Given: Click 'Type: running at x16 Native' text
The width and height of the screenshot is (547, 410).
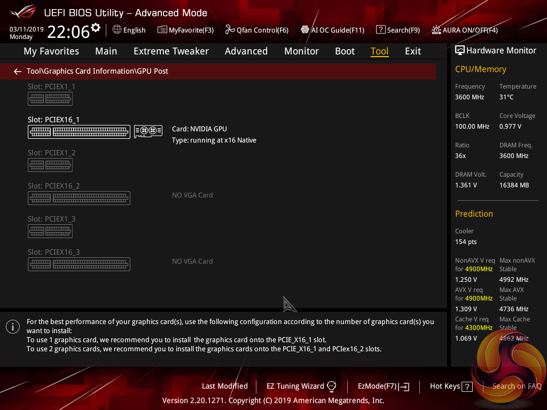Looking at the screenshot, I should click(214, 140).
